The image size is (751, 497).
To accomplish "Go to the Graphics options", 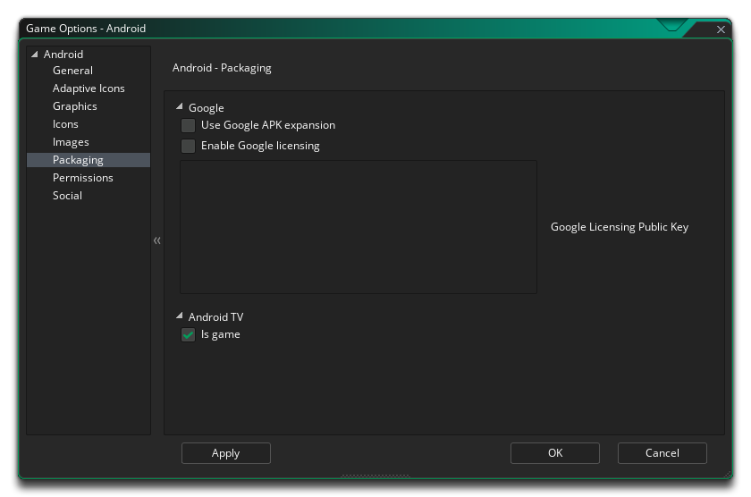I will point(75,106).
